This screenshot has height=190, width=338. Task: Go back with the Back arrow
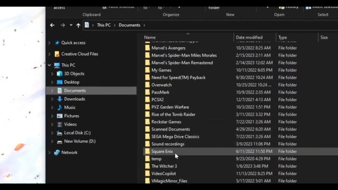[52, 25]
